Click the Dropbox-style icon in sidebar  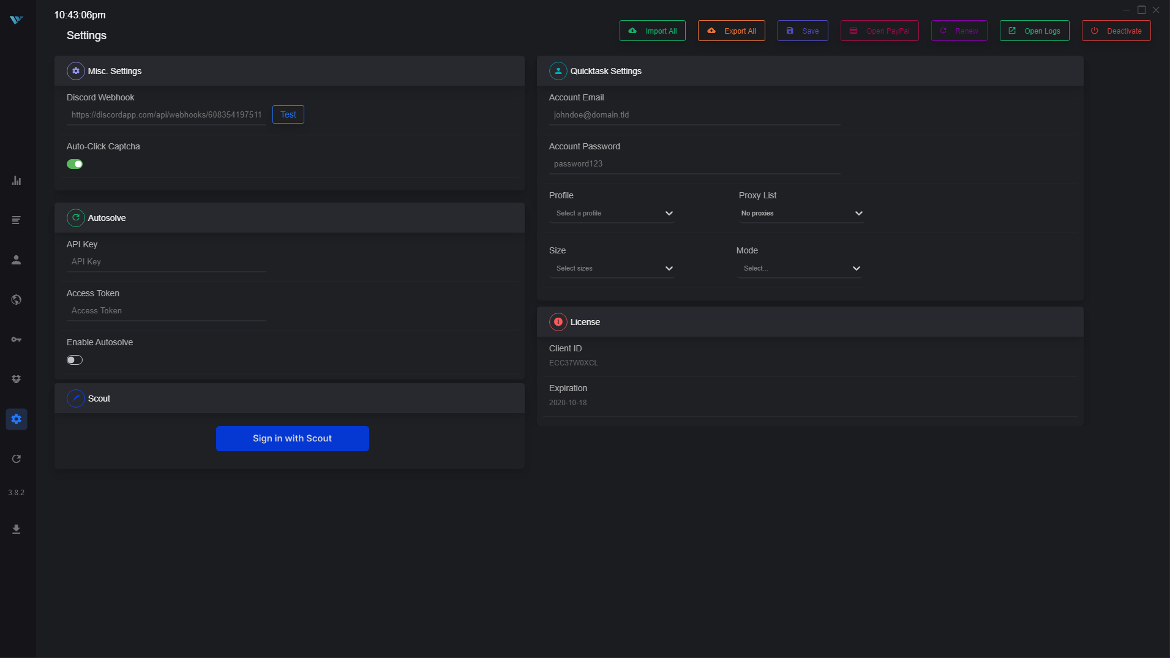coord(17,379)
